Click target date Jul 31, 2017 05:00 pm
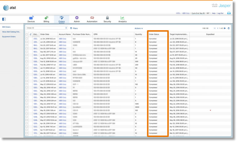This screenshot has height=142, width=237. click(179, 55)
